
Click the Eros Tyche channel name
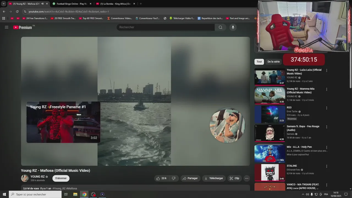click(292, 111)
